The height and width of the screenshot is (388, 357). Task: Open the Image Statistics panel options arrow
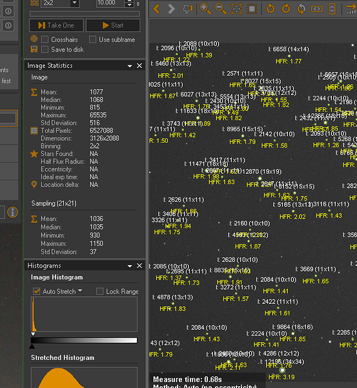pos(130,66)
